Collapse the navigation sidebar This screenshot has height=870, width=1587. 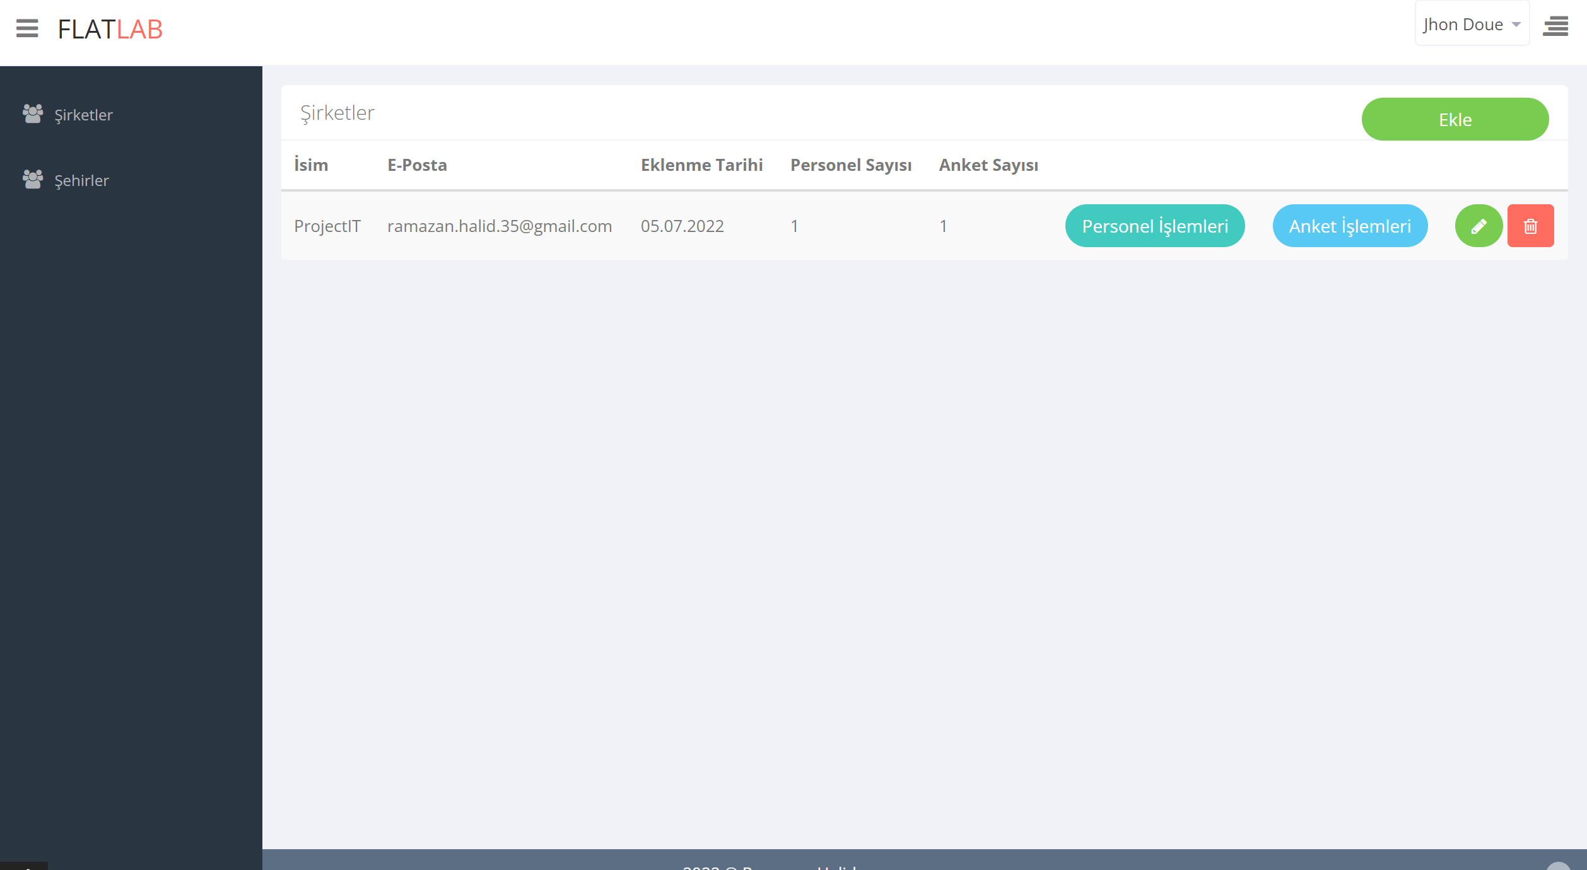tap(26, 28)
